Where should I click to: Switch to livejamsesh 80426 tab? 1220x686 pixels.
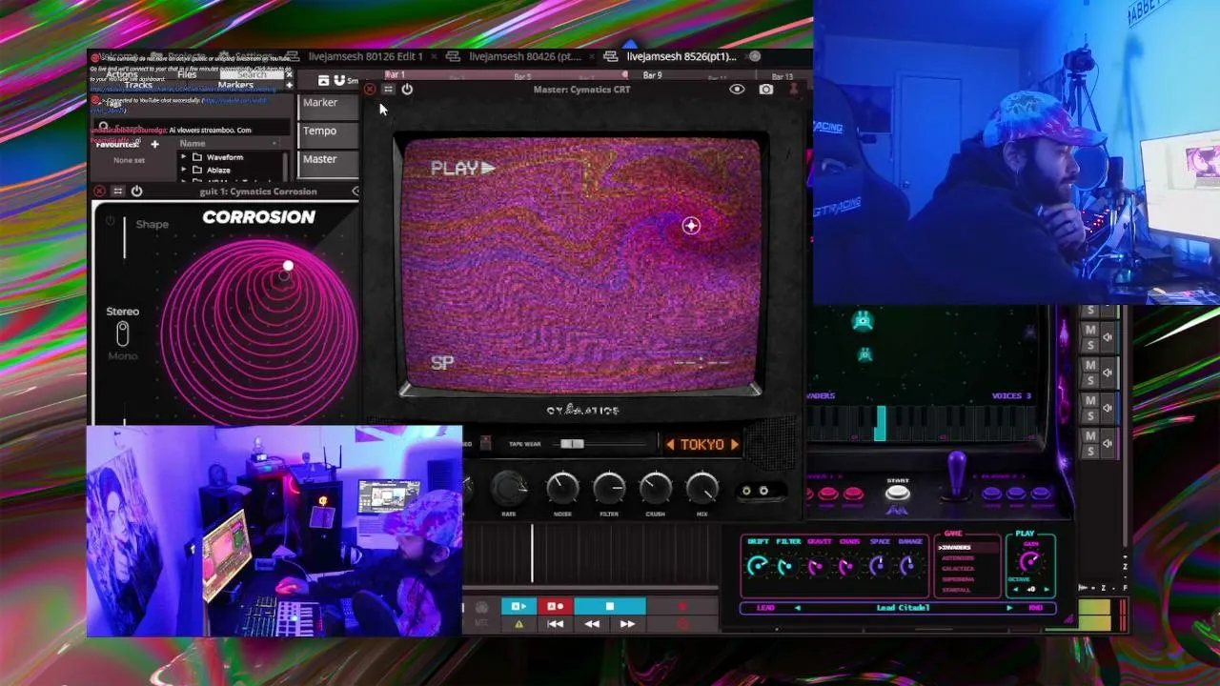(x=523, y=56)
